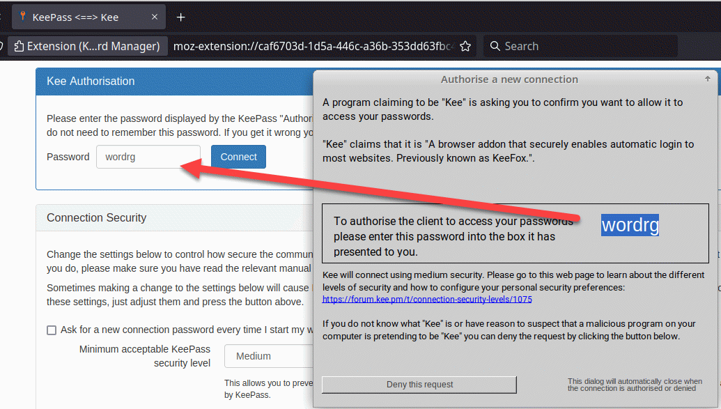The image size is (721, 409).
Task: Click the highlighted 'wordrg' password in dialog
Action: (x=630, y=225)
